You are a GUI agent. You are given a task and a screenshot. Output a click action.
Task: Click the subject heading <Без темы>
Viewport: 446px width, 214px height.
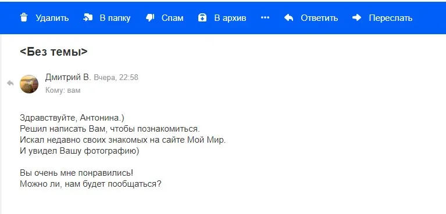click(53, 52)
